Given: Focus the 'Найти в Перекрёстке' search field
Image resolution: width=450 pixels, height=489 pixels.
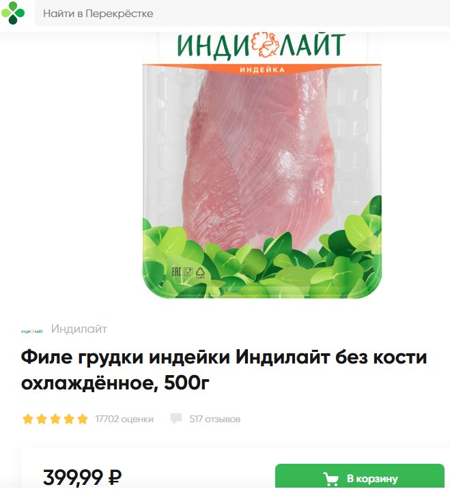Looking at the screenshot, I should click(x=242, y=14).
